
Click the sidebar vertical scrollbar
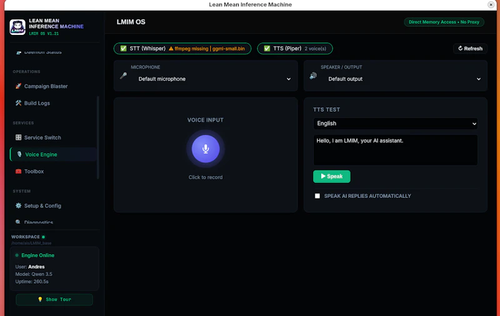(98, 137)
